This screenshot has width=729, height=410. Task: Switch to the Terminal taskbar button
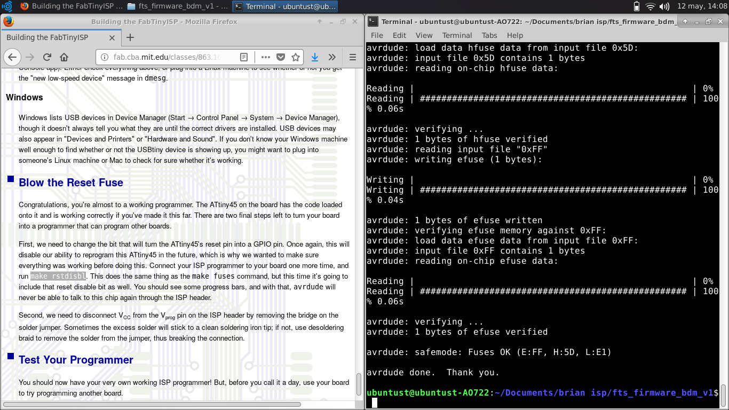click(x=286, y=6)
